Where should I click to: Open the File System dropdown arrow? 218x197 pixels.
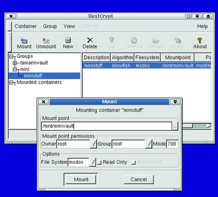tap(93, 162)
